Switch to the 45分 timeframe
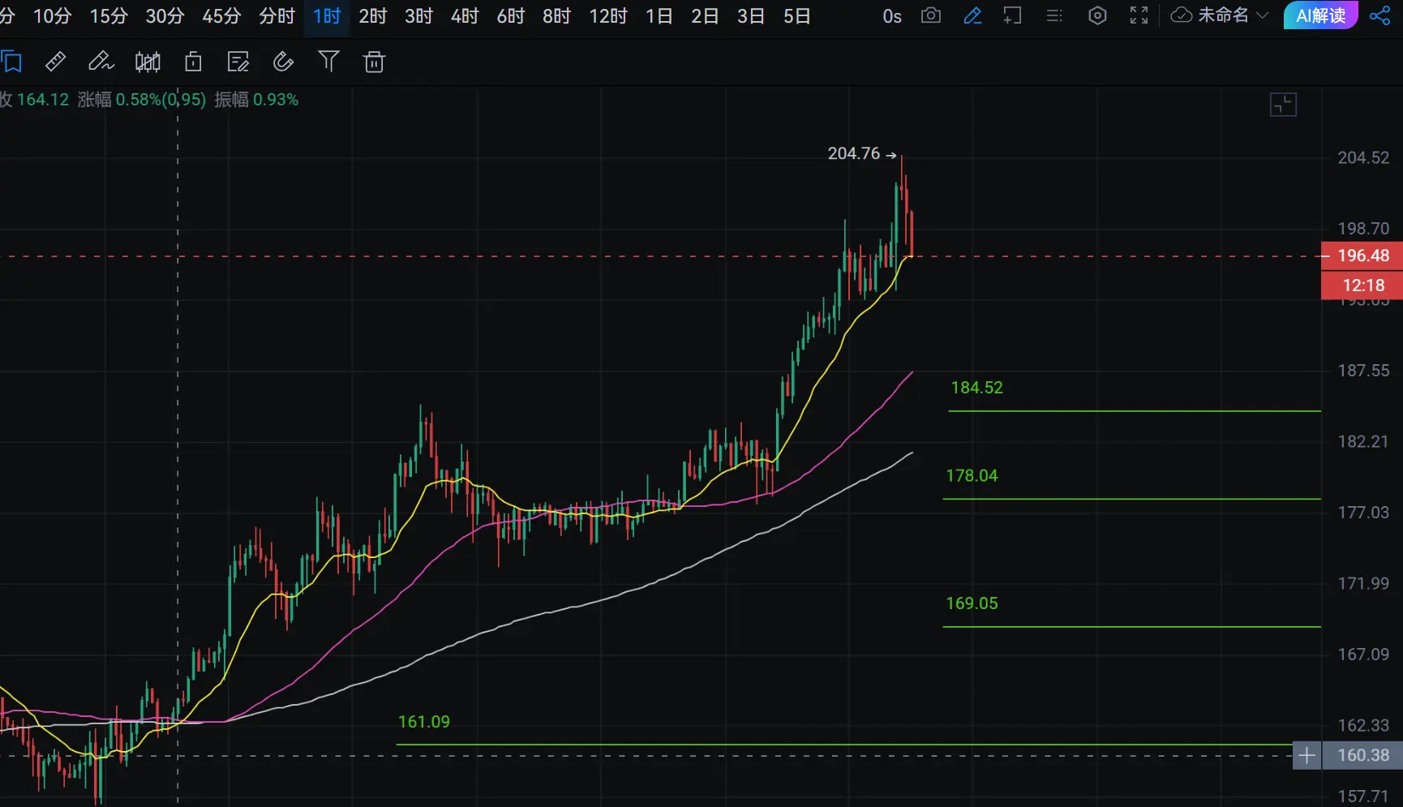This screenshot has height=807, width=1403. click(221, 16)
